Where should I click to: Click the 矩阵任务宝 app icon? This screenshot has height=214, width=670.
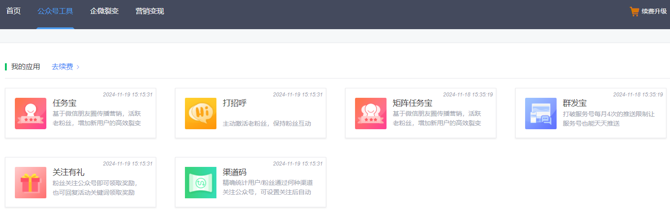point(371,114)
